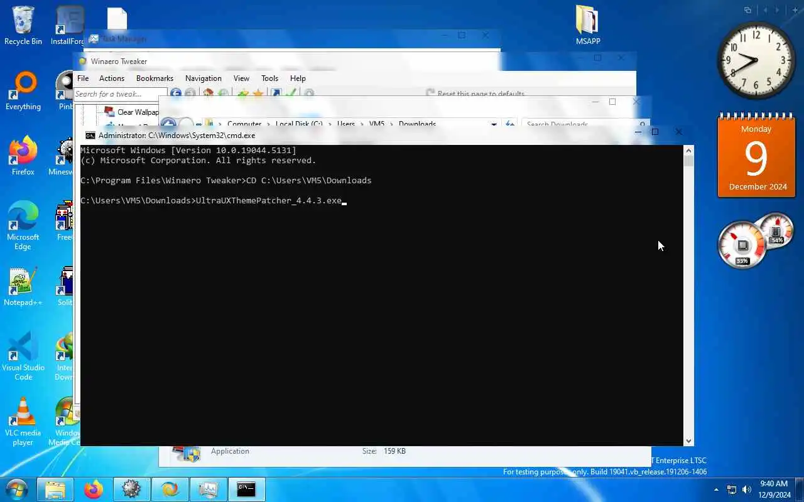The image size is (804, 502).
Task: Open the volume tray icon
Action: pos(747,489)
